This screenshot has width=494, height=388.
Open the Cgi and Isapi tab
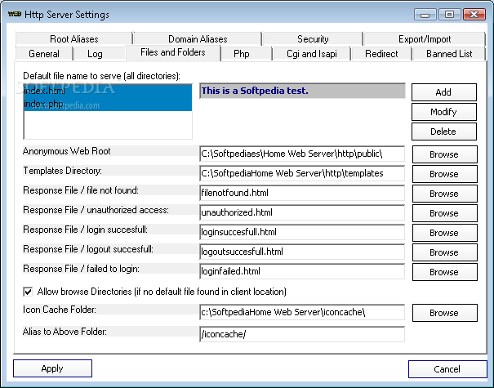pyautogui.click(x=312, y=54)
